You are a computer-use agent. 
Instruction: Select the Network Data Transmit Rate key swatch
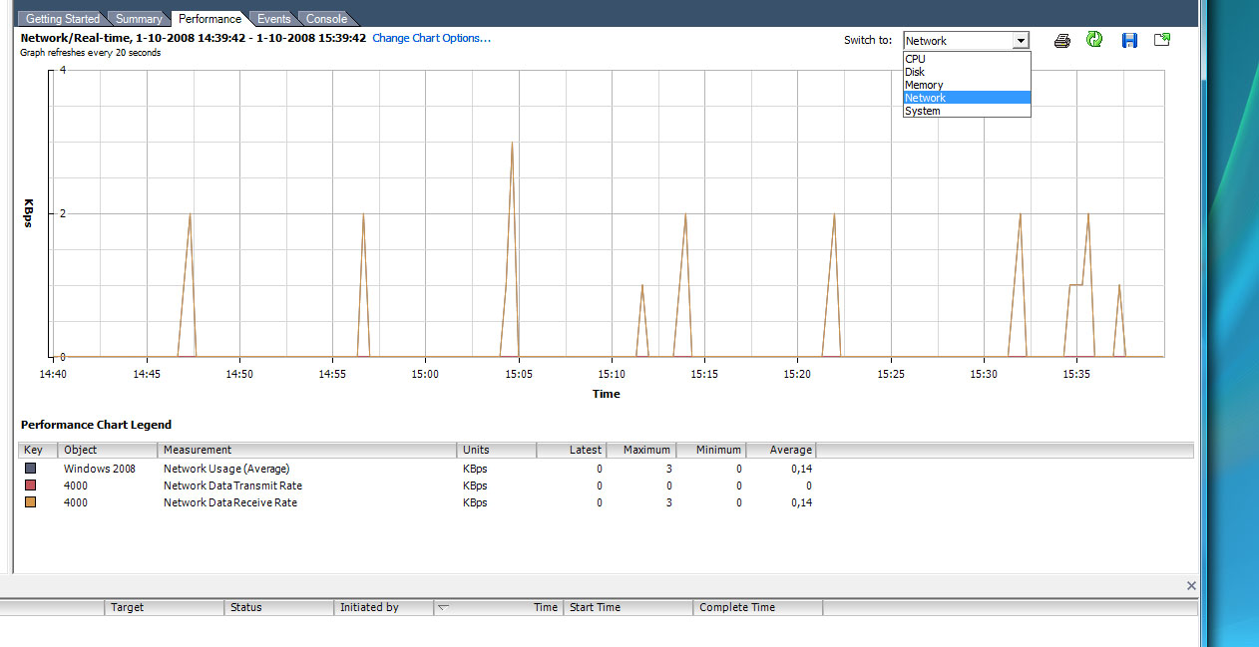30,485
